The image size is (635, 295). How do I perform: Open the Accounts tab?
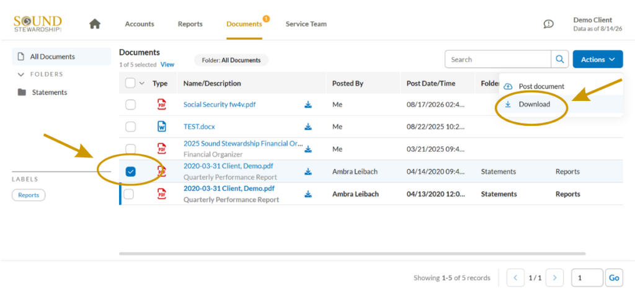tap(140, 24)
